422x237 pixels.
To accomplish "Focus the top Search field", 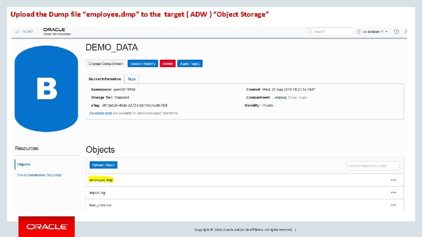I will (328, 32).
